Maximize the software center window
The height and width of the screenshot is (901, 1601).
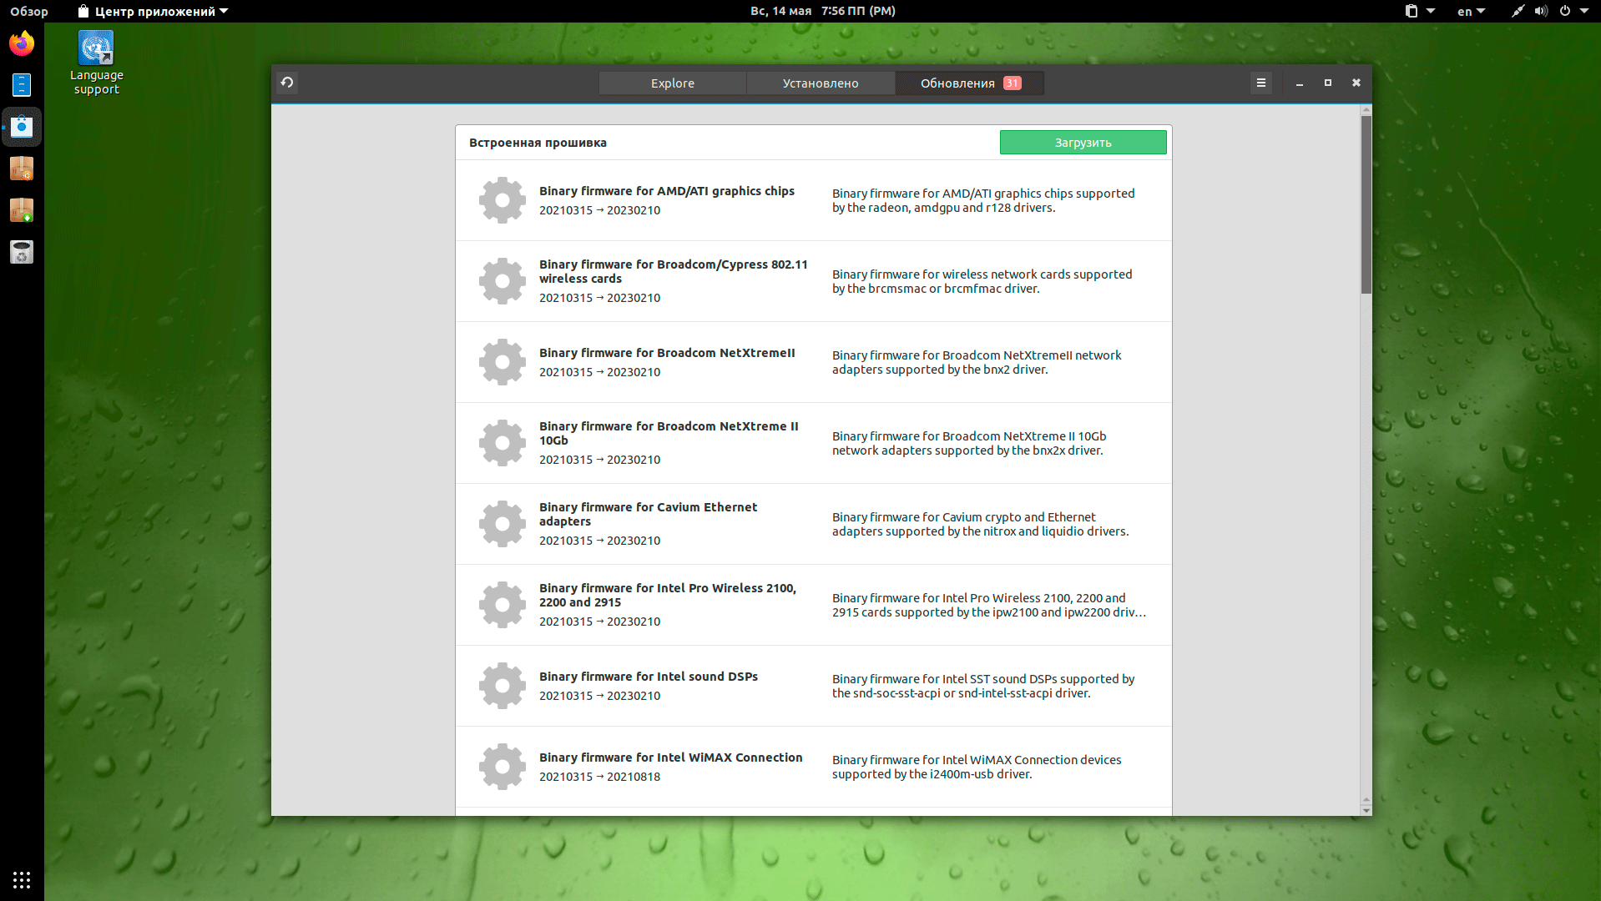click(x=1328, y=83)
